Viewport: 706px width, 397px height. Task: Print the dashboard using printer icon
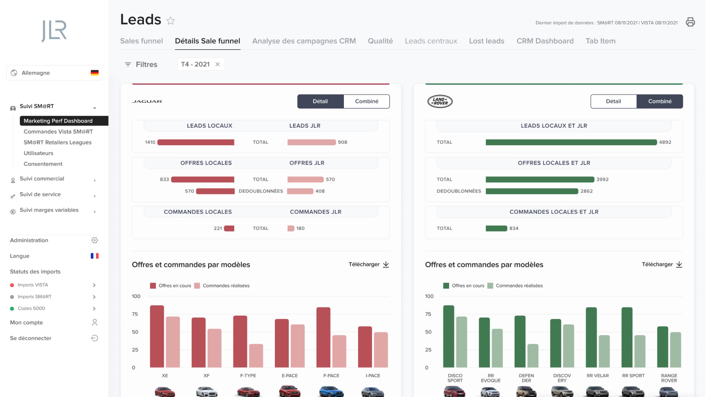(690, 22)
